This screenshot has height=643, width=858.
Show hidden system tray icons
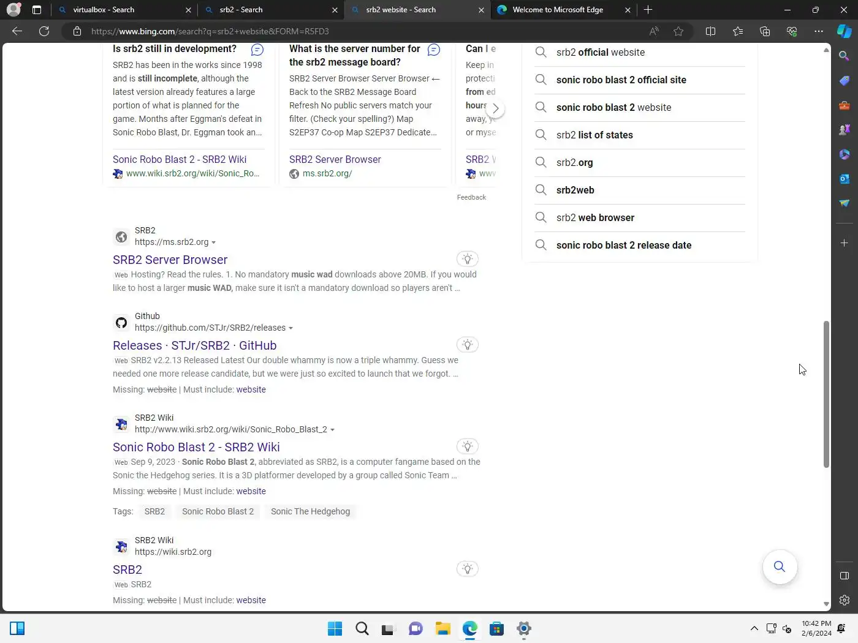point(754,628)
